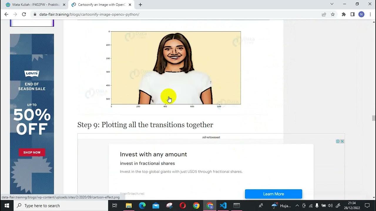The width and height of the screenshot is (376, 211).
Task: Open File Explorer from the taskbar
Action: [129, 205]
